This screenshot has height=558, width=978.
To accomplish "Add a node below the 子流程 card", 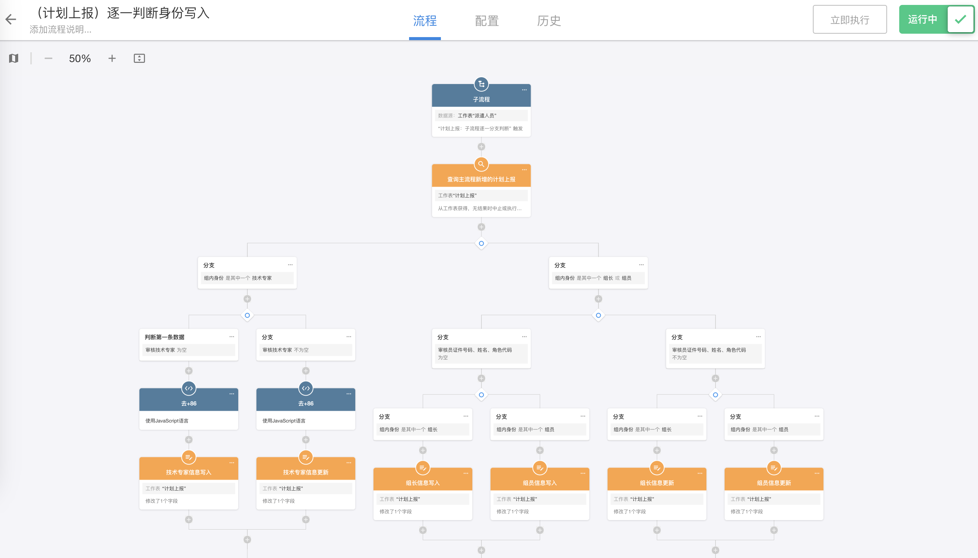I will (x=481, y=147).
